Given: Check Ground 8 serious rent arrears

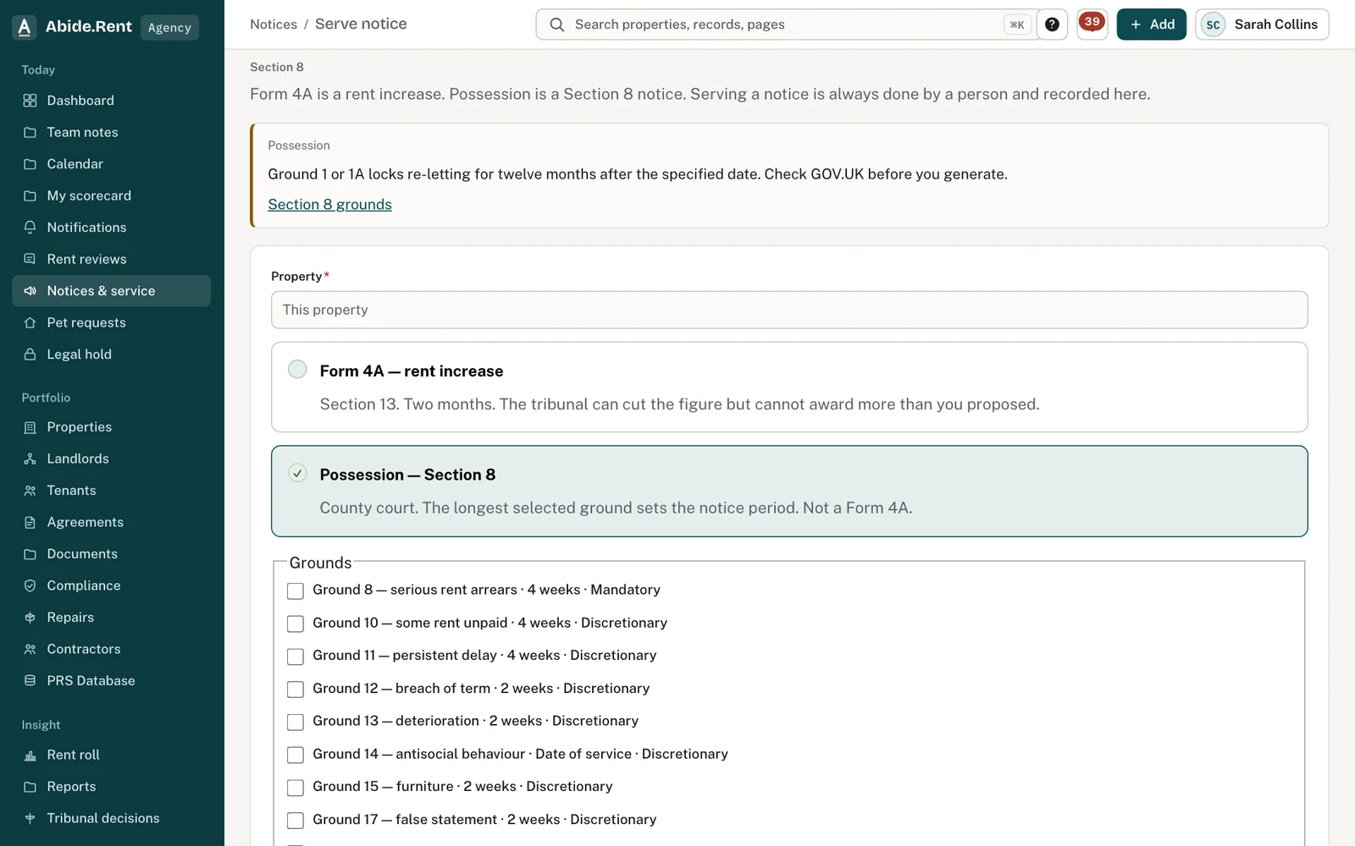Looking at the screenshot, I should pos(296,591).
